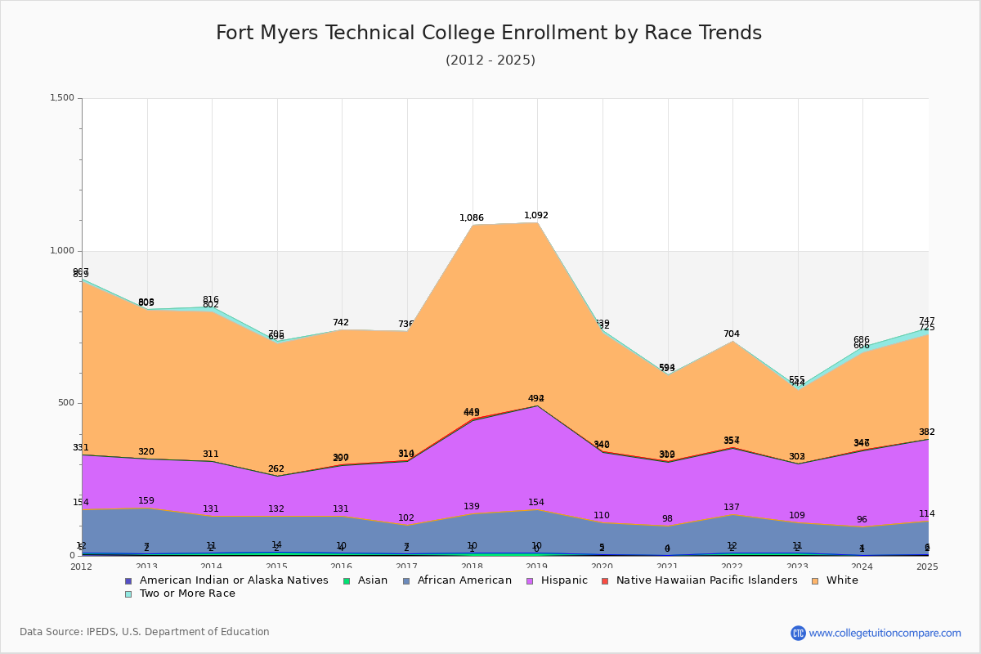Hide the American Indian or Alaska Natives series label
981x654 pixels.
pos(234,580)
